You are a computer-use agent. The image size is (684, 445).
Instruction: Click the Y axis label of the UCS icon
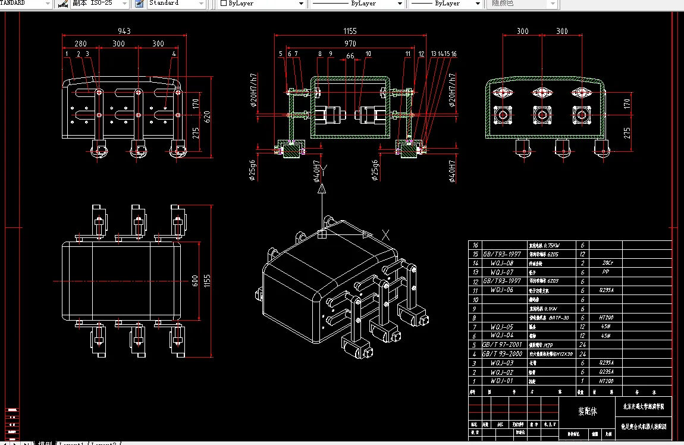(323, 170)
